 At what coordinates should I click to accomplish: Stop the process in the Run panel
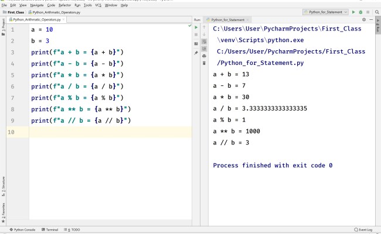click(196, 35)
